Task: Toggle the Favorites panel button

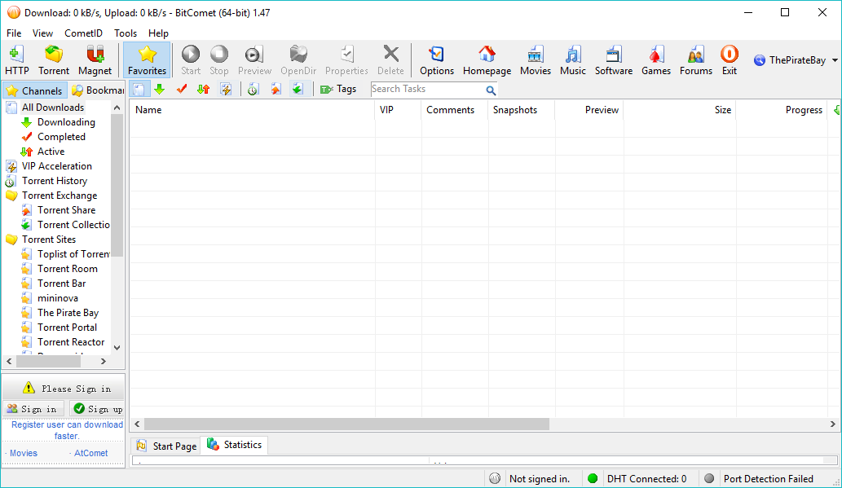Action: pos(147,60)
